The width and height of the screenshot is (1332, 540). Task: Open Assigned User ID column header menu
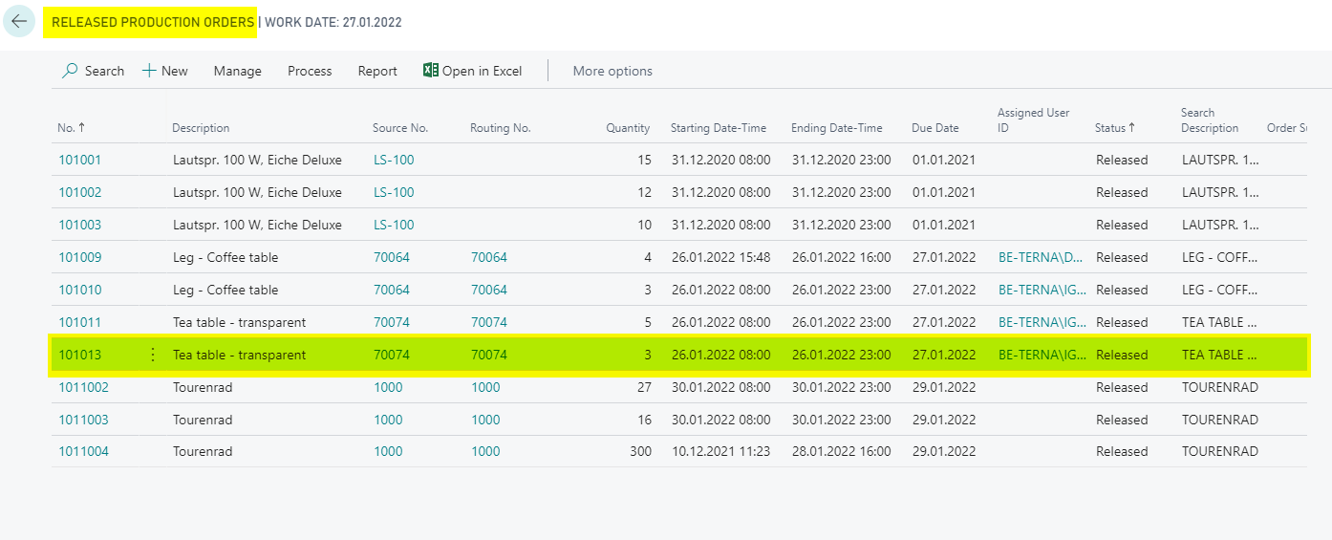tap(1034, 119)
